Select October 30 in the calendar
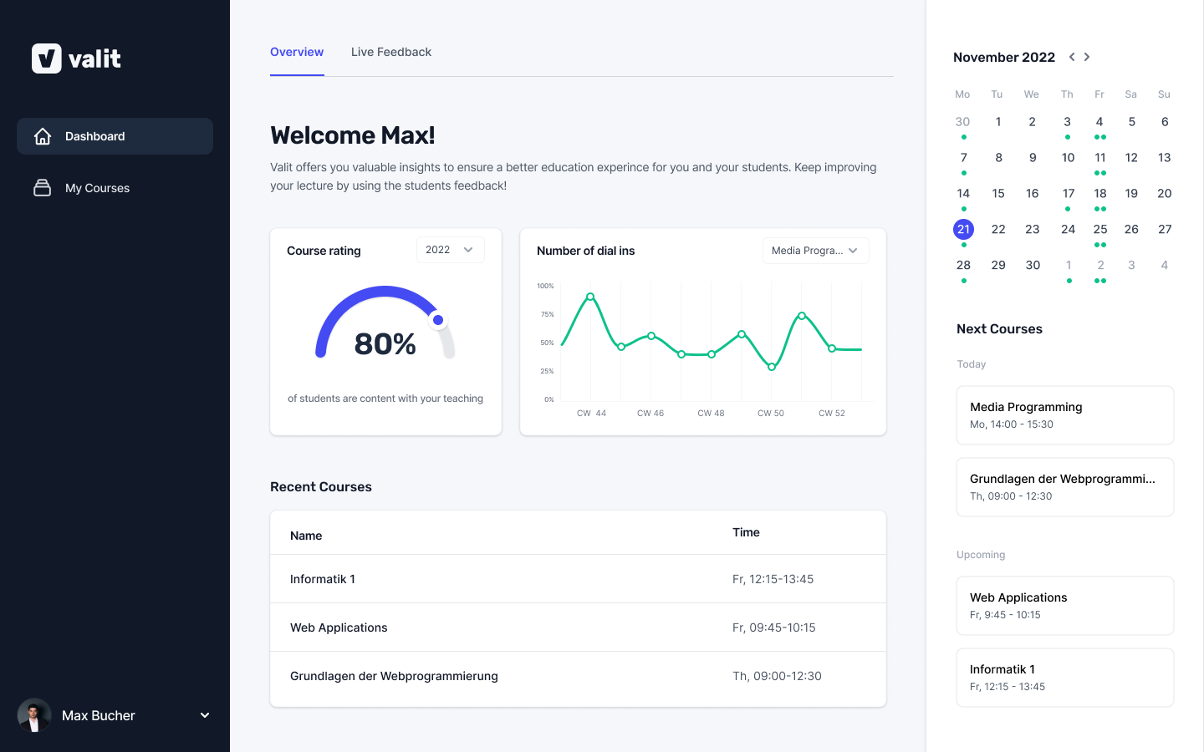This screenshot has width=1204, height=752. point(963,122)
